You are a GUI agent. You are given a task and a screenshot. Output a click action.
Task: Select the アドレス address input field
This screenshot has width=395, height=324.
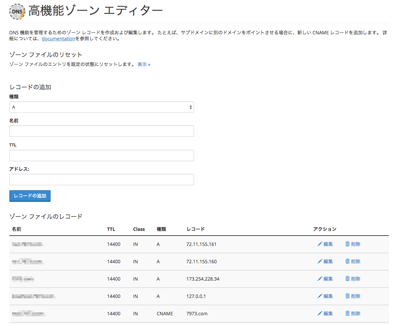(102, 180)
